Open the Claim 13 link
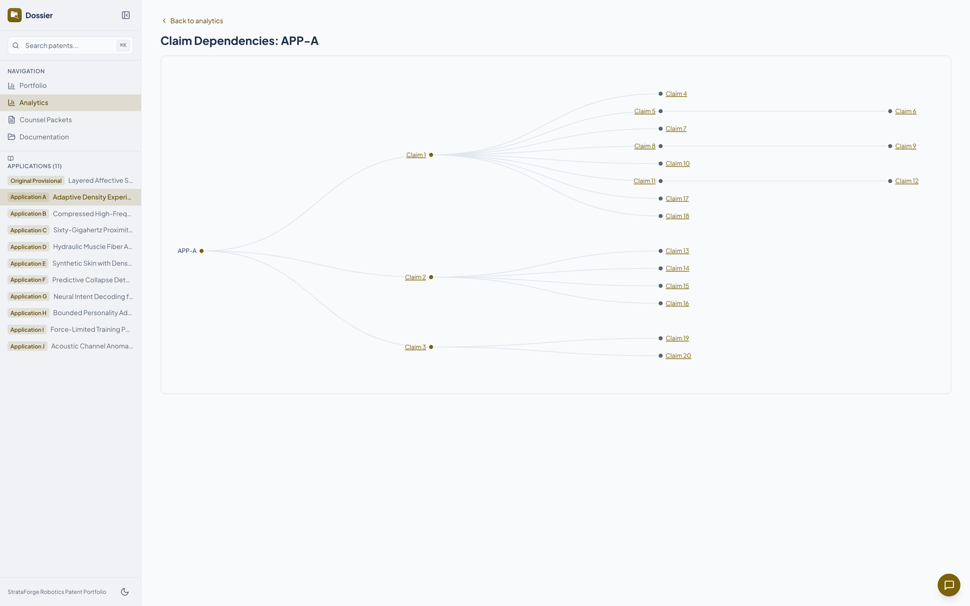The height and width of the screenshot is (606, 970). point(677,251)
